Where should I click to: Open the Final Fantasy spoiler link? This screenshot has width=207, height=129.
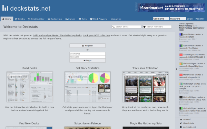(186, 26)
